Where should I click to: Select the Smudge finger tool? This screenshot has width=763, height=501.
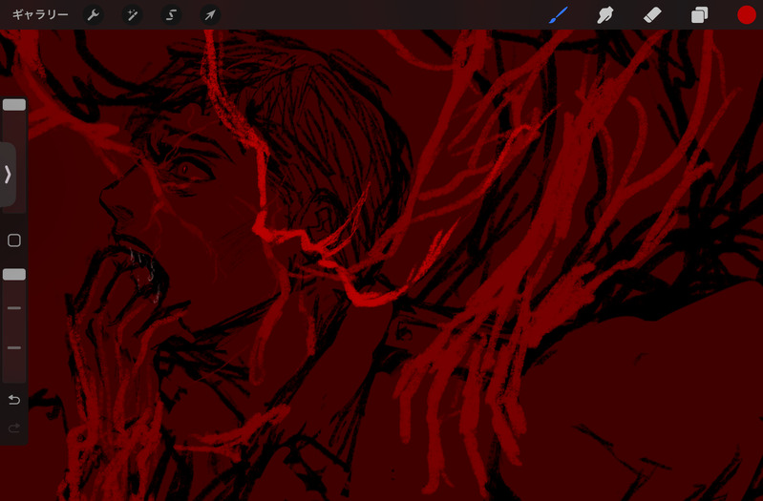604,15
